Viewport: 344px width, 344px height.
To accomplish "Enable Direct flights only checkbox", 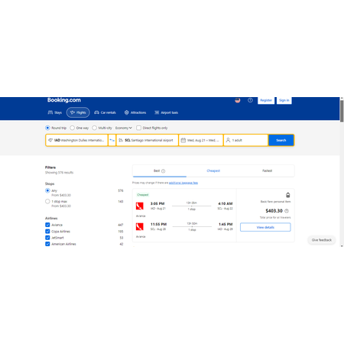I will pos(138,128).
